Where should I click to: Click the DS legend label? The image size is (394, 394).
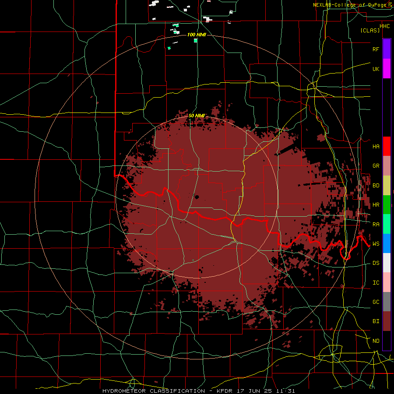(x=376, y=263)
